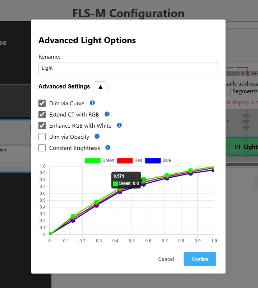This screenshot has height=288, width=258.
Task: Enable Dim via Opacity checkbox
Action: coord(42,137)
